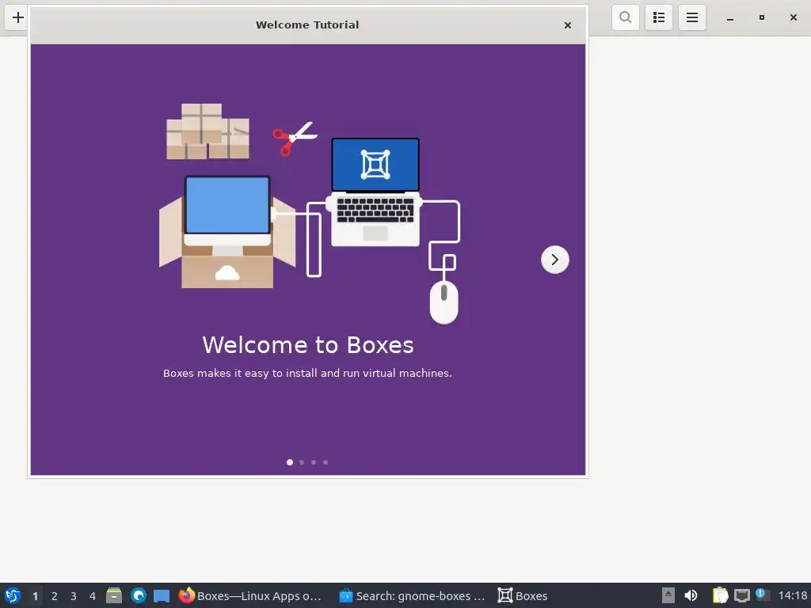The image size is (811, 608).
Task: Switch to Firefox Boxes—Linux Apps window
Action: pyautogui.click(x=250, y=595)
